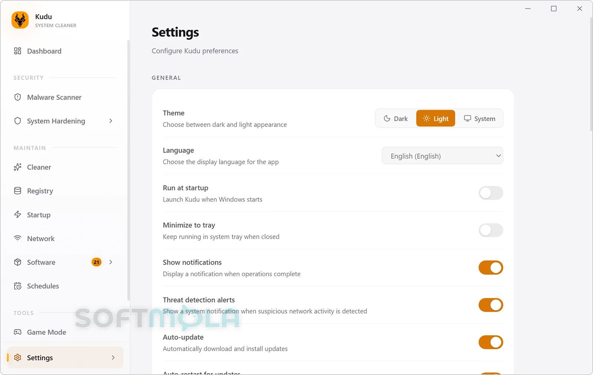This screenshot has height=375, width=593.
Task: Click the Game Mode controller icon
Action: pyautogui.click(x=17, y=332)
